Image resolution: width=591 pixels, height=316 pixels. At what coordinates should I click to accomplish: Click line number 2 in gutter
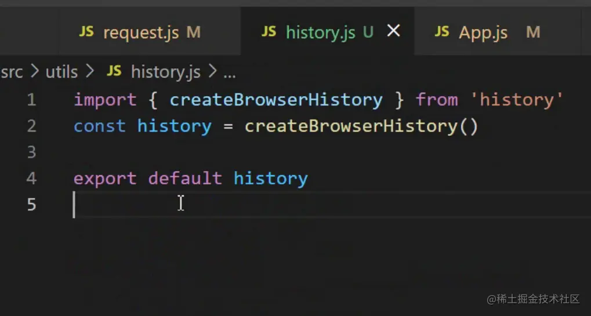[32, 126]
